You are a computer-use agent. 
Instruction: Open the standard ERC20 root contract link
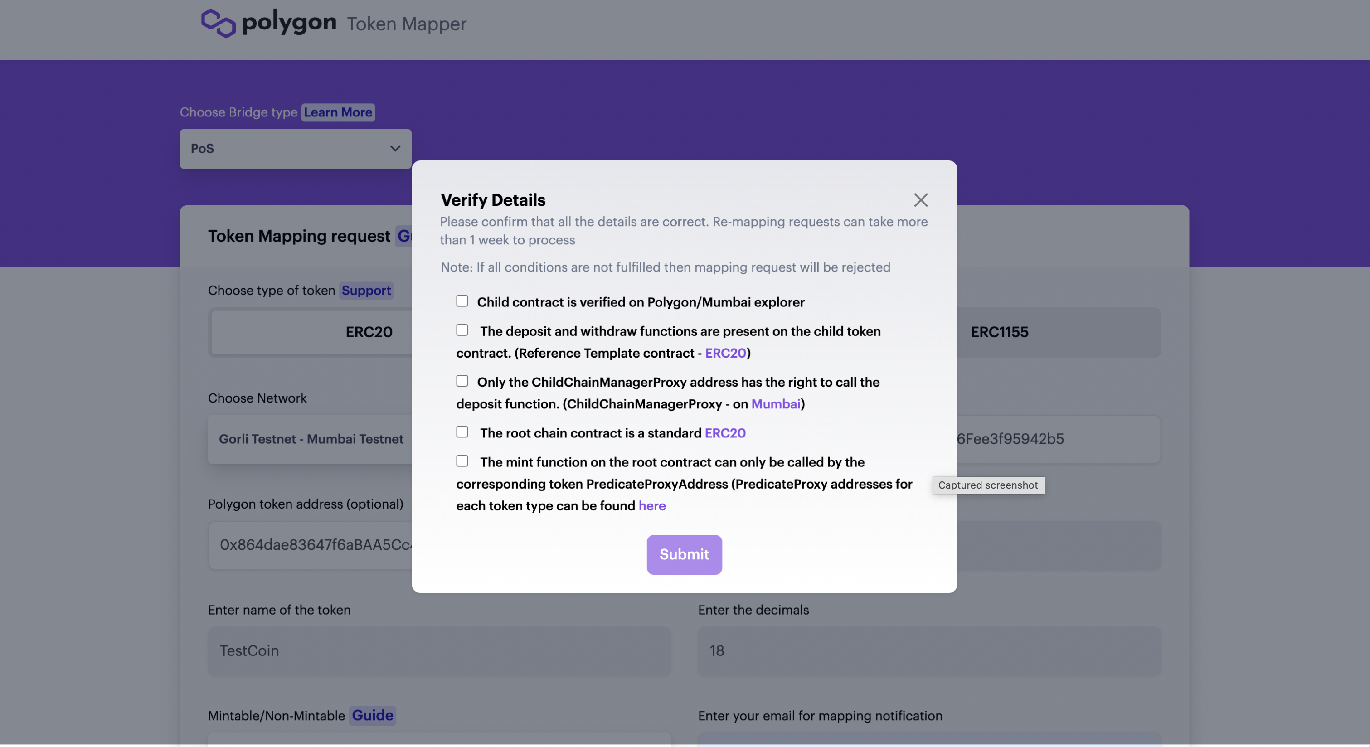(725, 433)
